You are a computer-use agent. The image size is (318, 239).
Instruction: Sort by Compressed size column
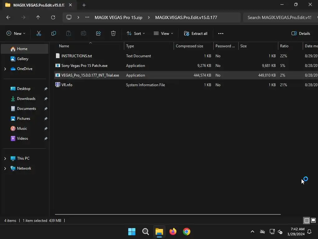pyautogui.click(x=194, y=46)
